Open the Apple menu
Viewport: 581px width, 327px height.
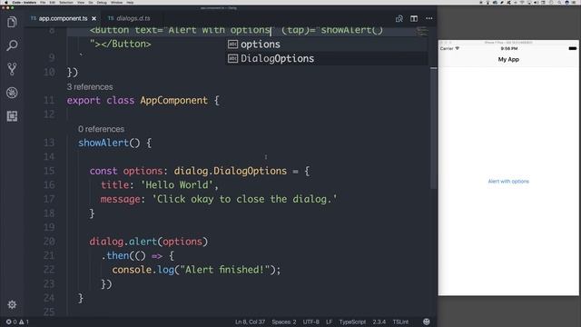(x=5, y=2)
